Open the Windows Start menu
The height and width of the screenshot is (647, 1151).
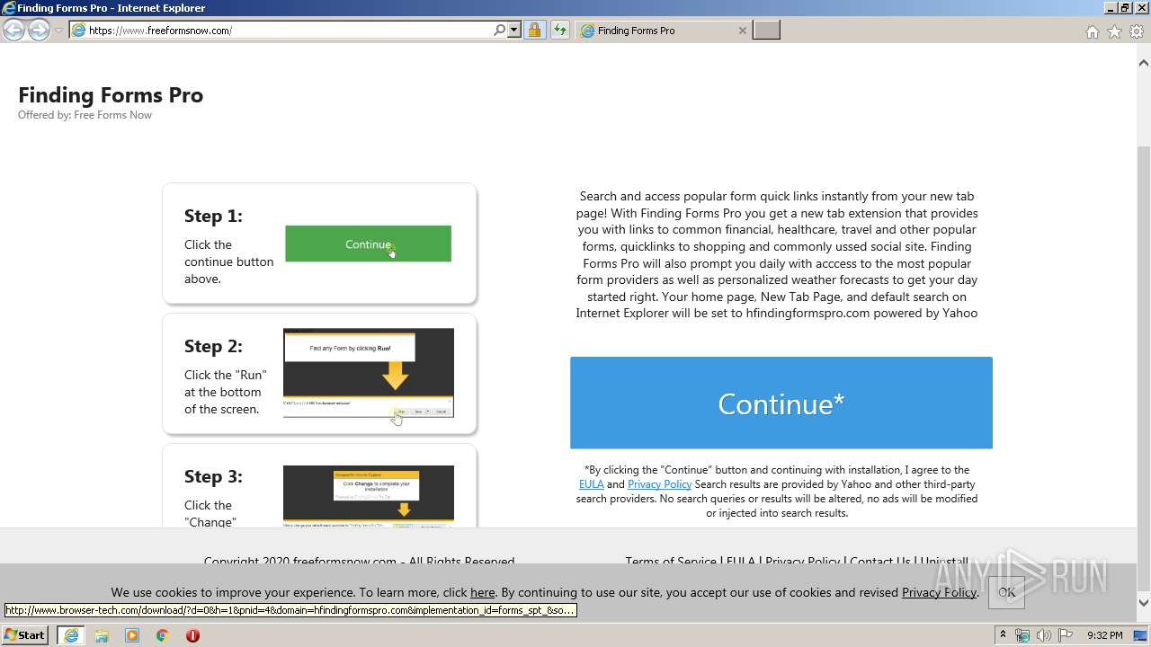[24, 634]
